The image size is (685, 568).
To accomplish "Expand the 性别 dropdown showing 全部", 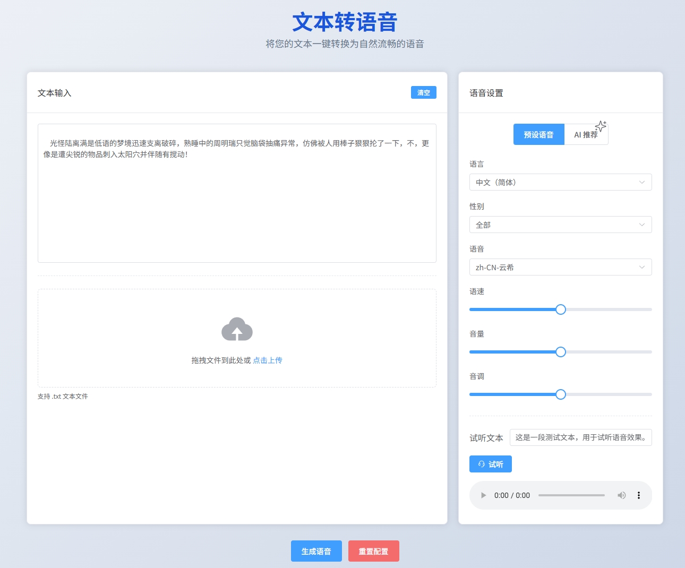I will (x=560, y=225).
